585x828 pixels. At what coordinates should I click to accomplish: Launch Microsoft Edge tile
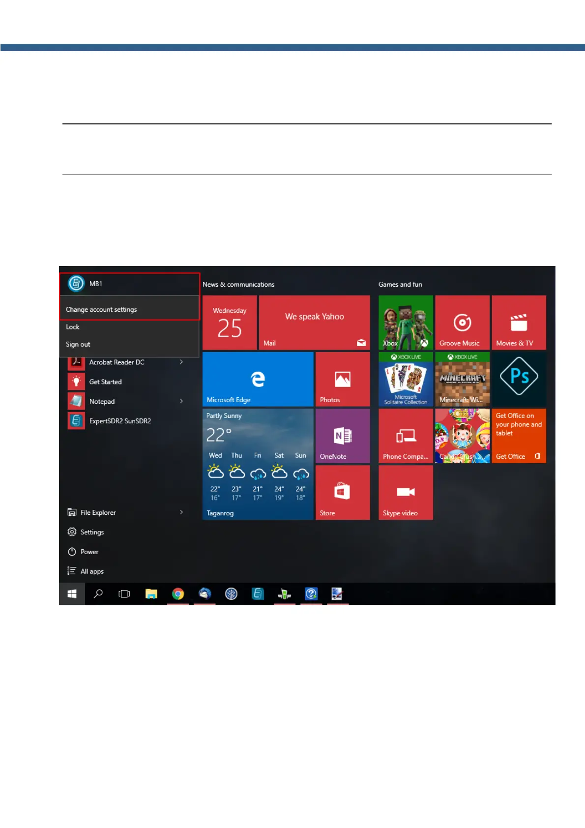[x=258, y=379]
